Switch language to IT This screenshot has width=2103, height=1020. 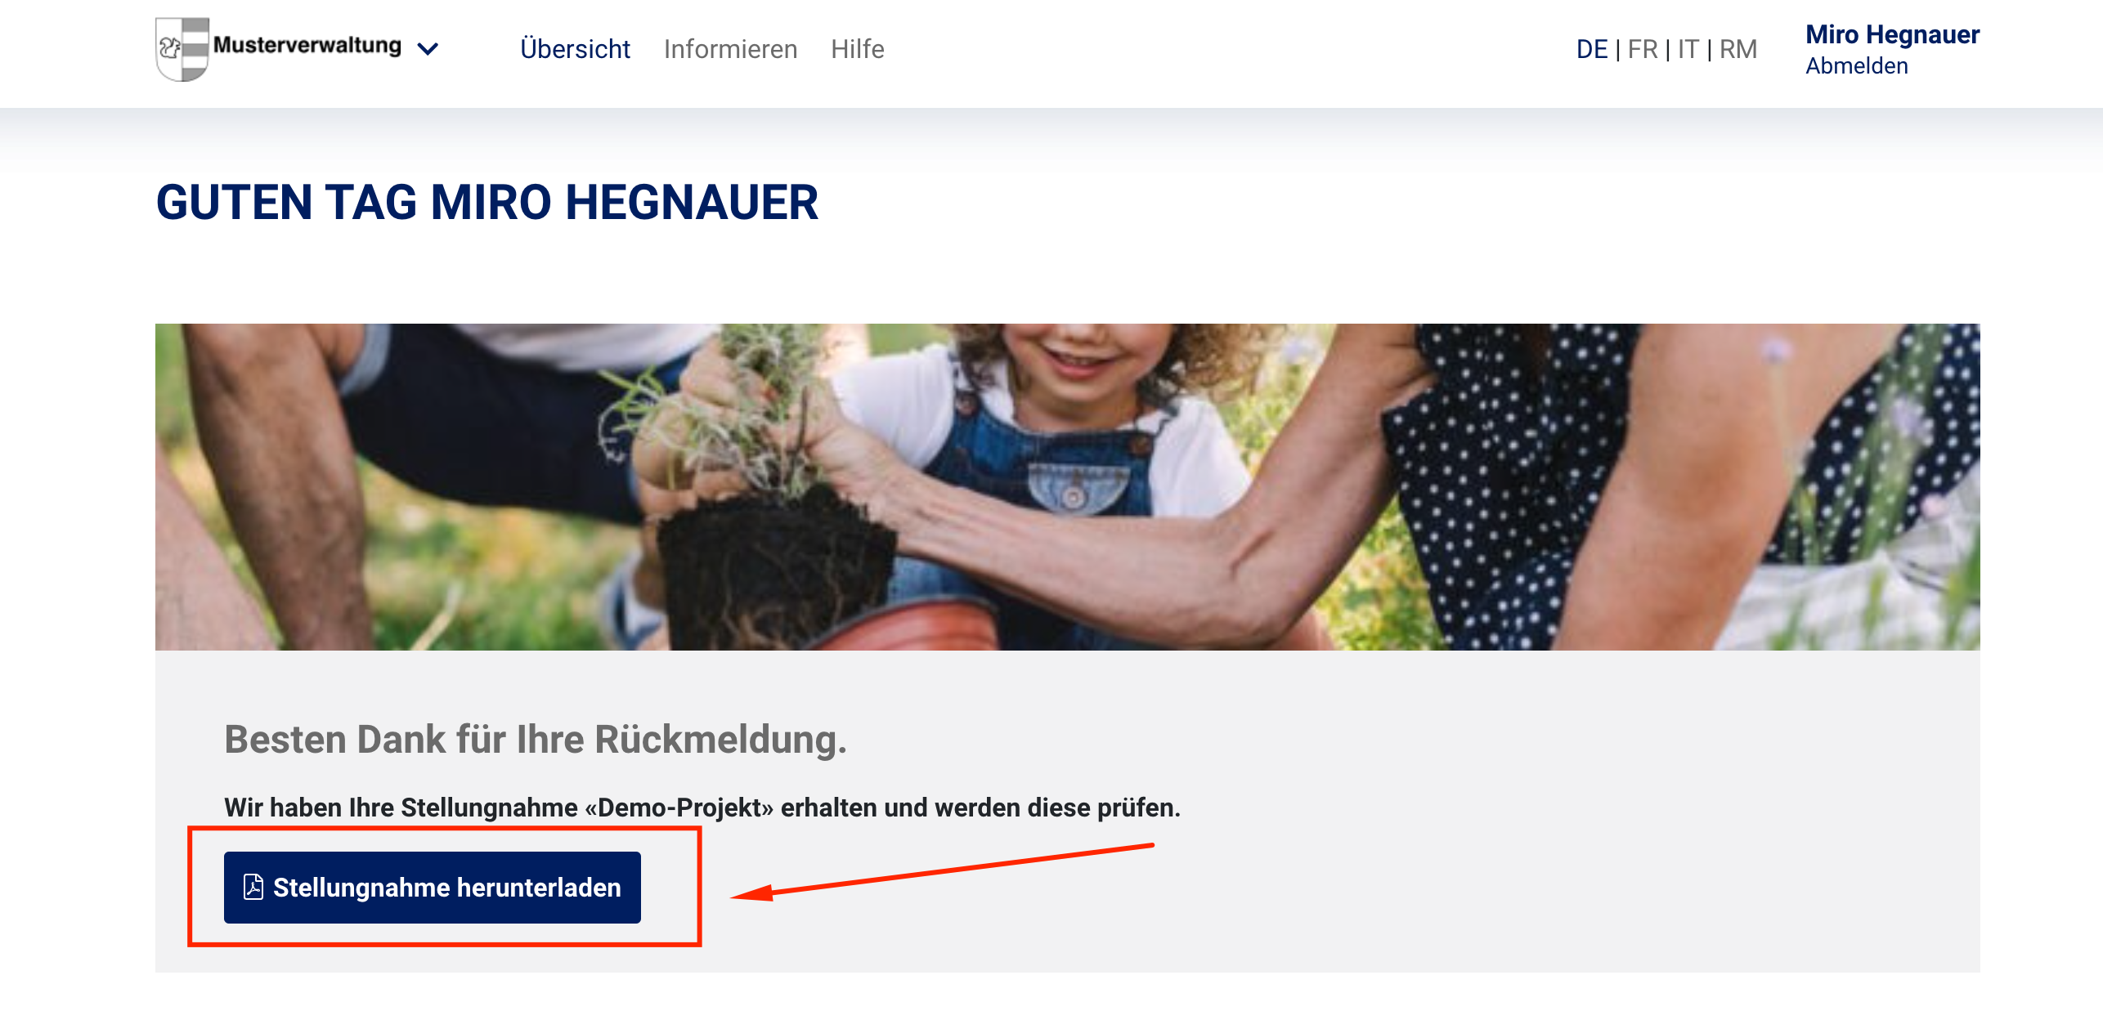tap(1688, 49)
